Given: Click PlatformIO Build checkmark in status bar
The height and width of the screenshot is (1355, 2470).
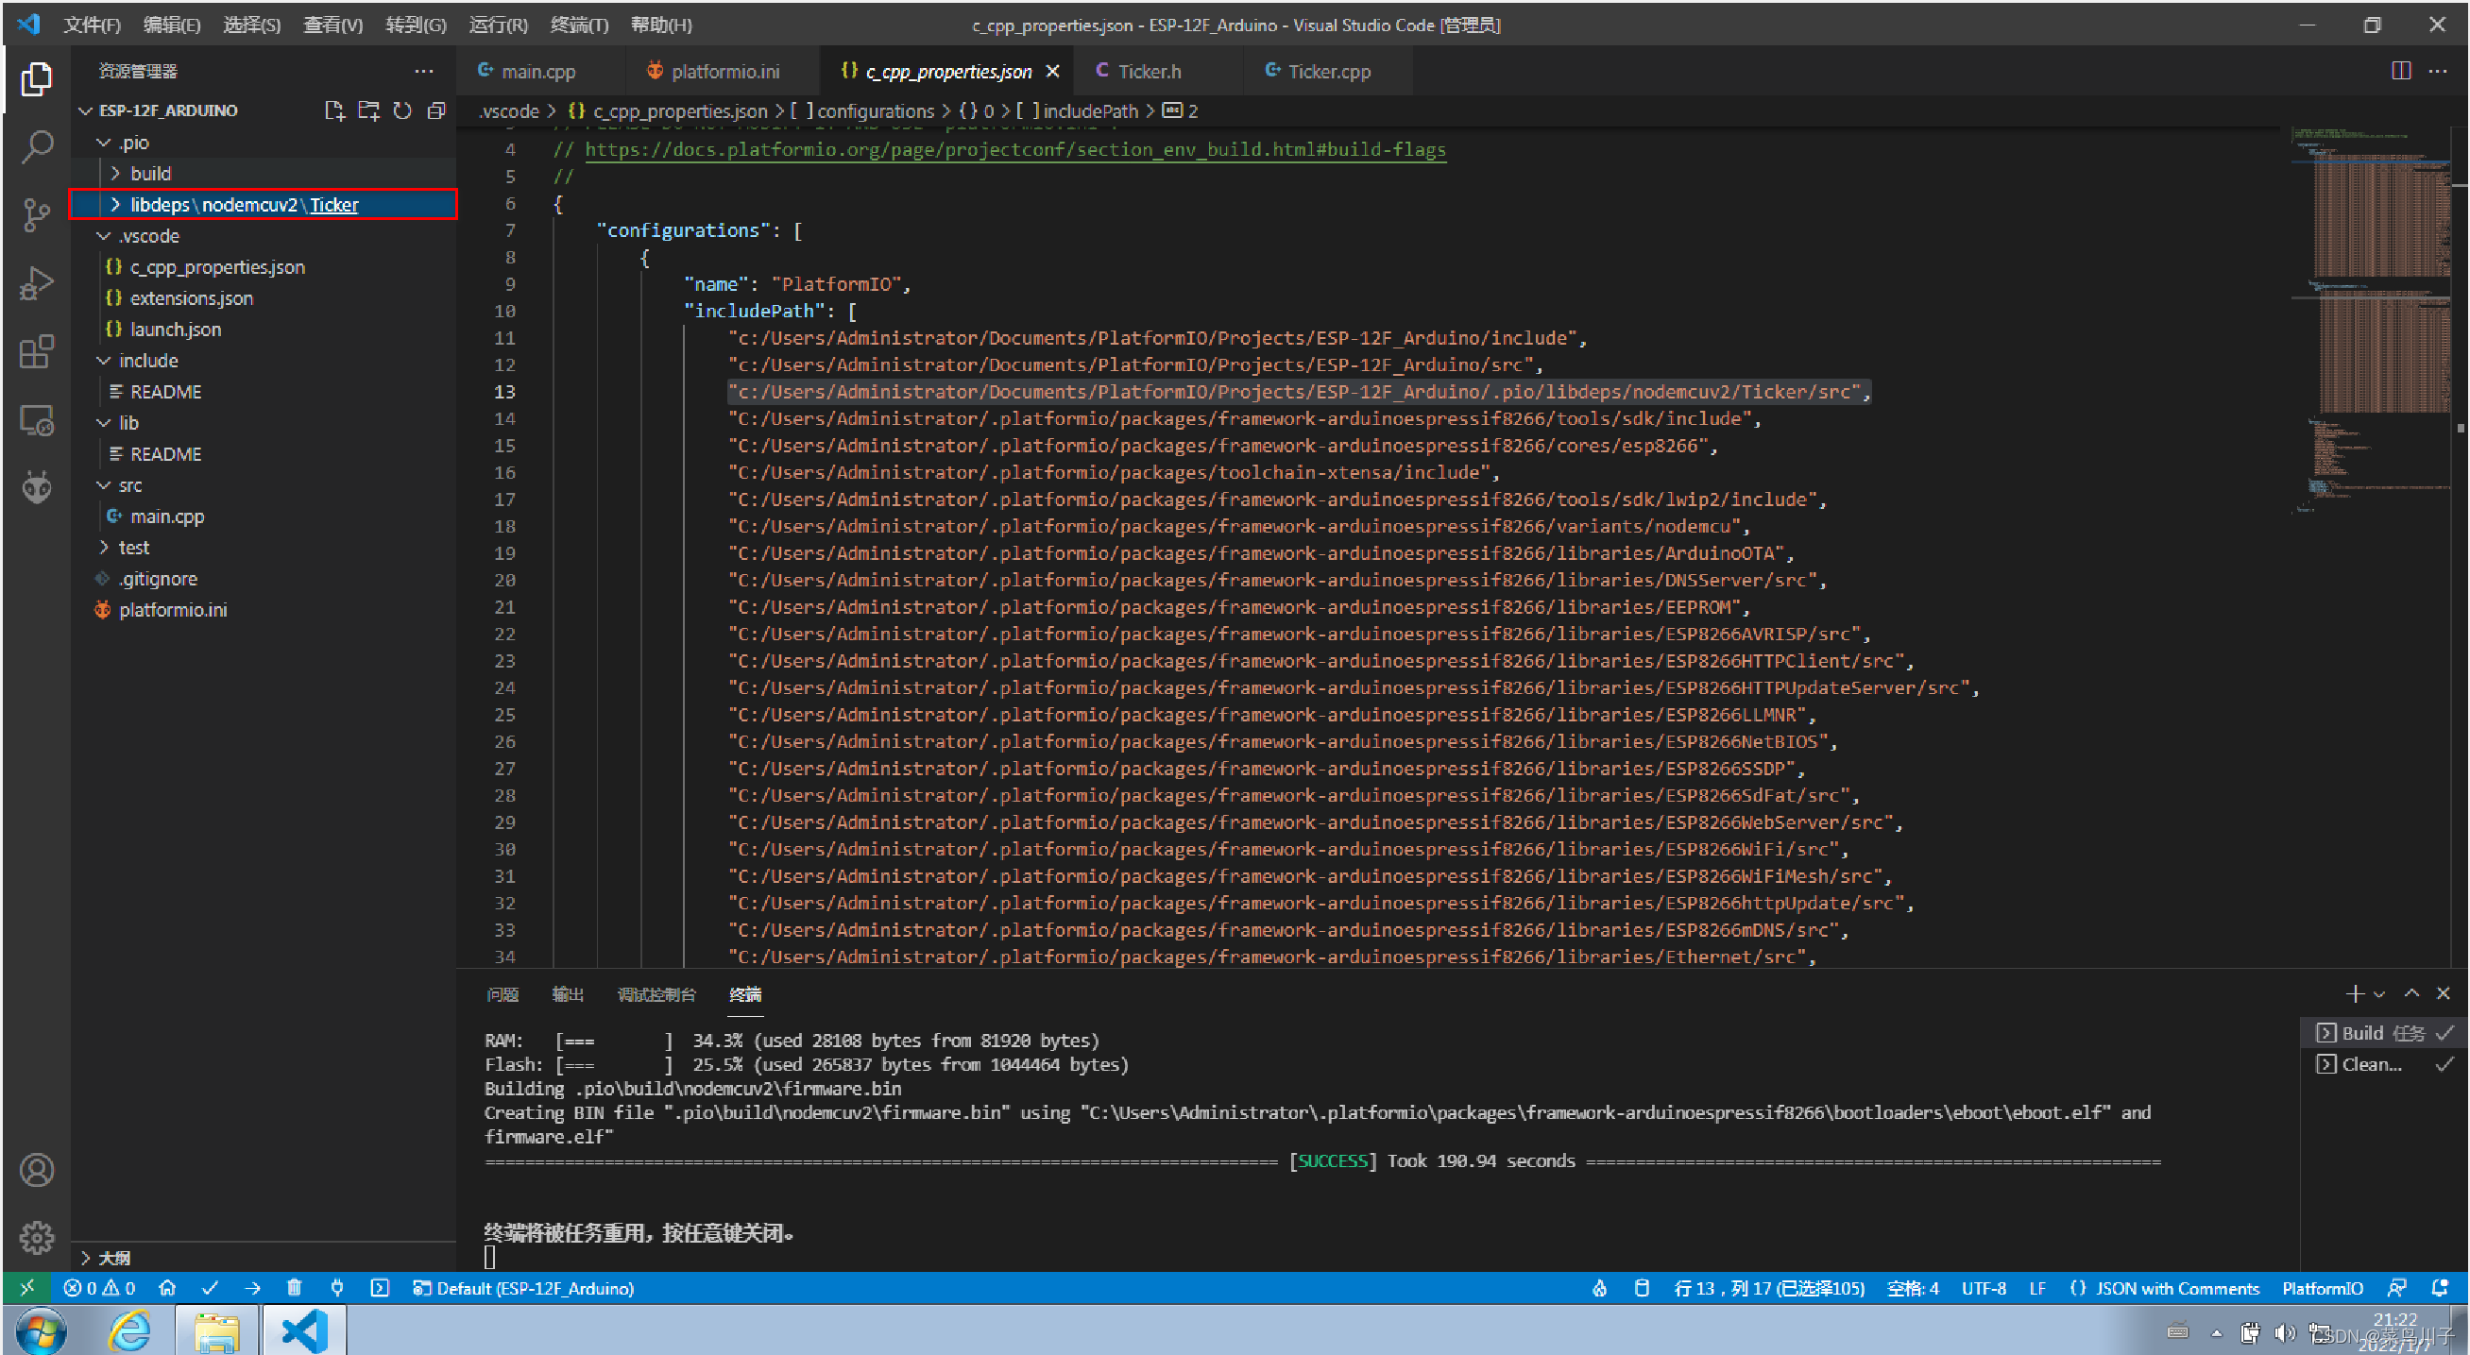Looking at the screenshot, I should point(210,1288).
